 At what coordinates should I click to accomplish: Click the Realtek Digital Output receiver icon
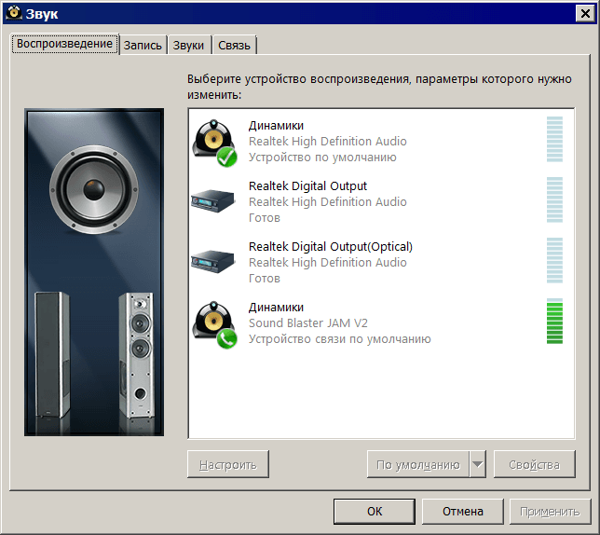[x=212, y=200]
